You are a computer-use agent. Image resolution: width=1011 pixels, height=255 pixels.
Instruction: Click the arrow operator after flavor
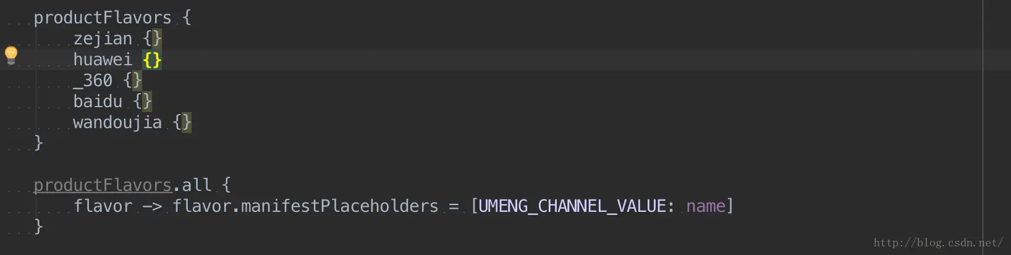[152, 206]
